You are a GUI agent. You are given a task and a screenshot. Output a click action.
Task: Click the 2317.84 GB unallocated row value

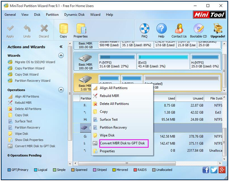click(195, 151)
